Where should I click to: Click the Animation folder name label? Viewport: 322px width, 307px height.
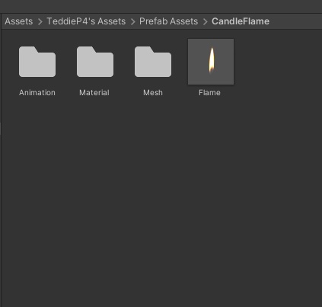point(37,93)
